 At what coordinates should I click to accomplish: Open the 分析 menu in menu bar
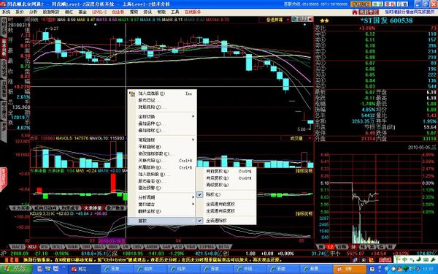(x=34, y=12)
